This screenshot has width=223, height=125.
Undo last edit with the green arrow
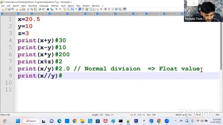[x=39, y=9]
